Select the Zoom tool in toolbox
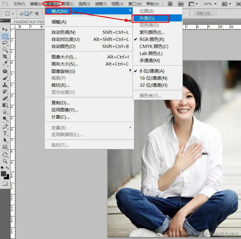The height and width of the screenshot is (239, 241). (5, 161)
